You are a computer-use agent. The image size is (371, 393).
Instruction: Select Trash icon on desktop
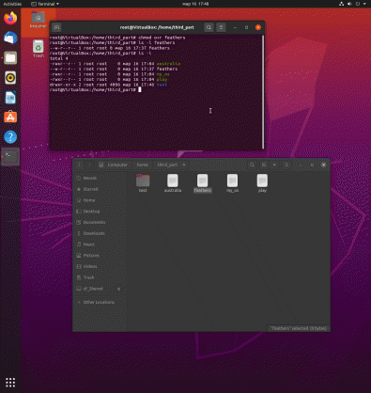[39, 49]
